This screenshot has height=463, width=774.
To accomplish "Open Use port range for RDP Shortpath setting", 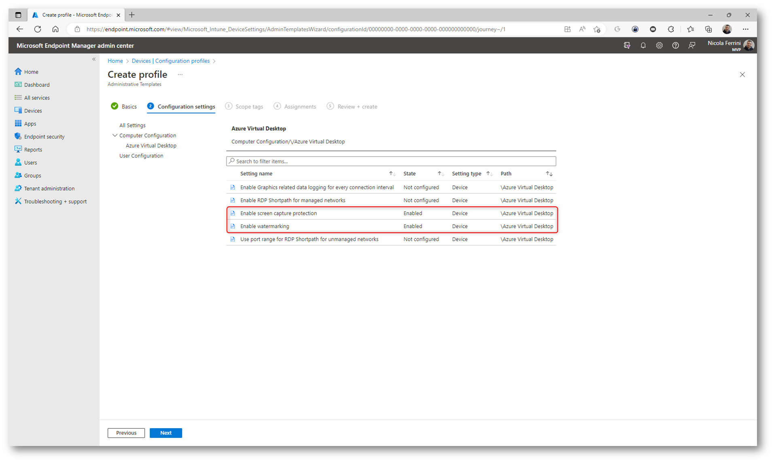I will coord(309,239).
